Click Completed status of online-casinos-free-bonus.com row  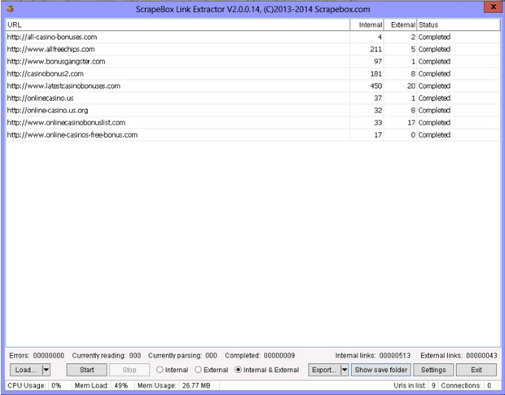point(434,135)
